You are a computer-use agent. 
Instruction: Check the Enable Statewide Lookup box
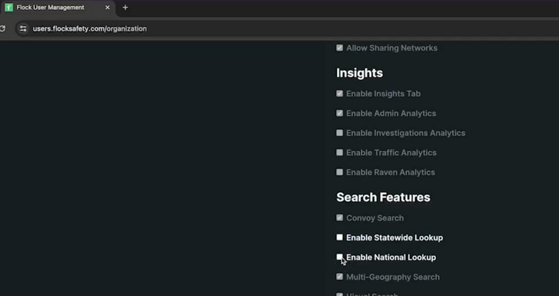(340, 237)
